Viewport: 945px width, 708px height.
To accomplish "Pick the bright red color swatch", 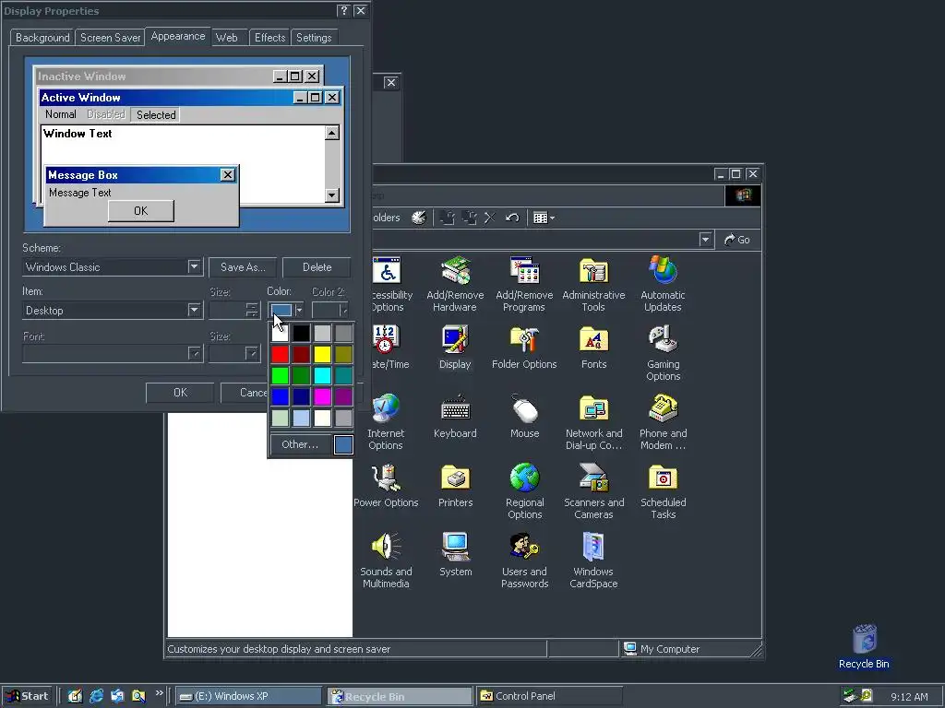I will (x=280, y=354).
